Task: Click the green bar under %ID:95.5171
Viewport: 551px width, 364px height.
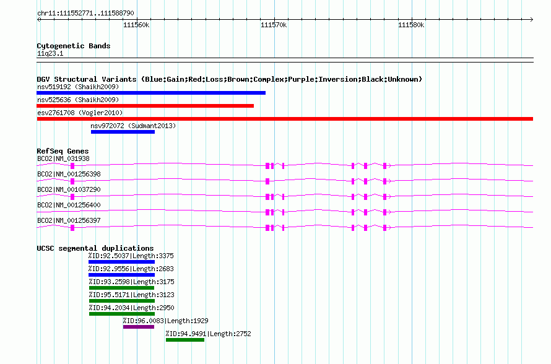Action: 122,301
